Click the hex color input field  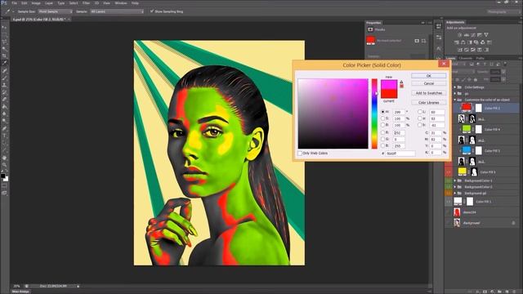click(400, 154)
